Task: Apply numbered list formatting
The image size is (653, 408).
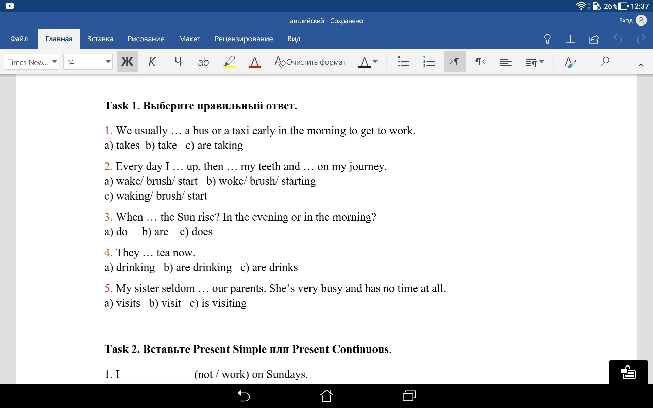Action: pyautogui.click(x=429, y=62)
